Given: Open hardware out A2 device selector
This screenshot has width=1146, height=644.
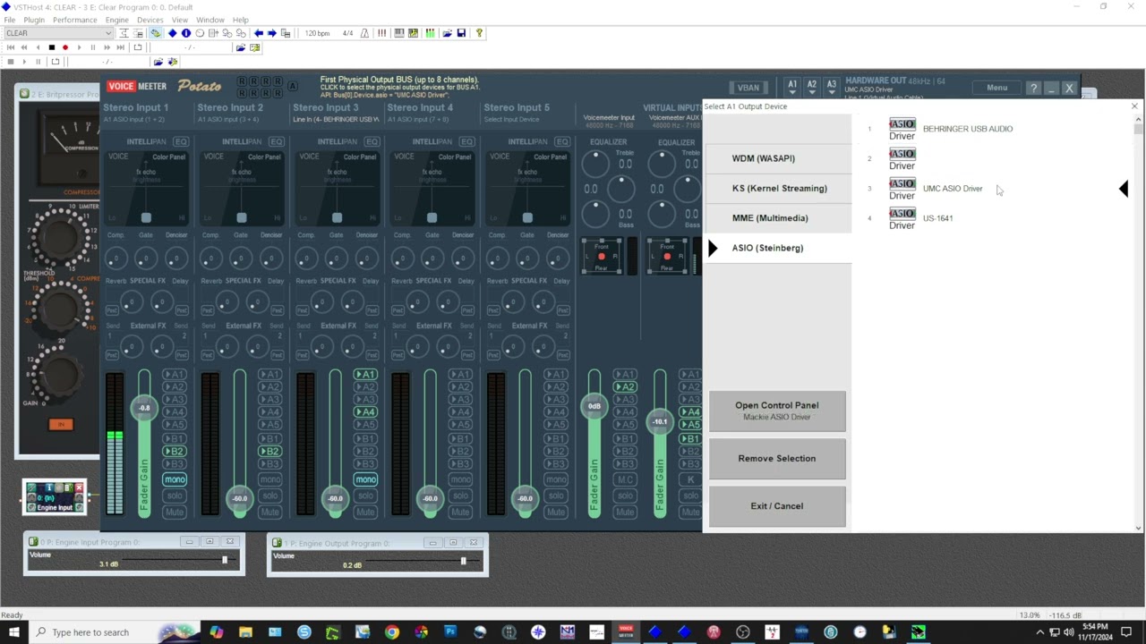Looking at the screenshot, I should click(812, 87).
